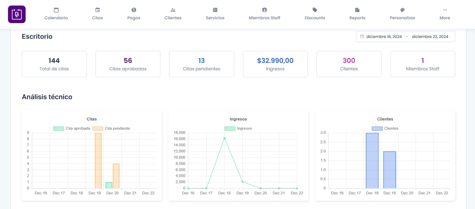
Task: Open Calendario via its calendar icon
Action: pyautogui.click(x=56, y=10)
